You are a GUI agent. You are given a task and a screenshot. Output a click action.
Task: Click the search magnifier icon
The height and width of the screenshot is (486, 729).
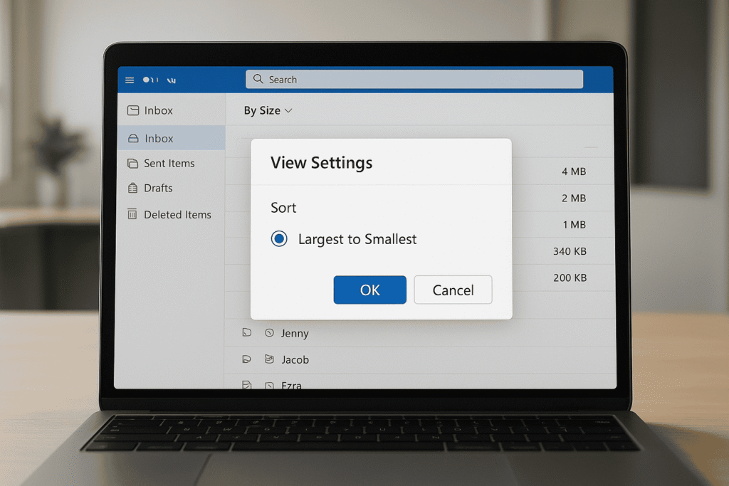258,79
